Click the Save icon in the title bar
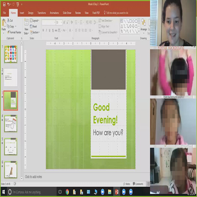This screenshot has height=197, width=197. (x=4, y=4)
